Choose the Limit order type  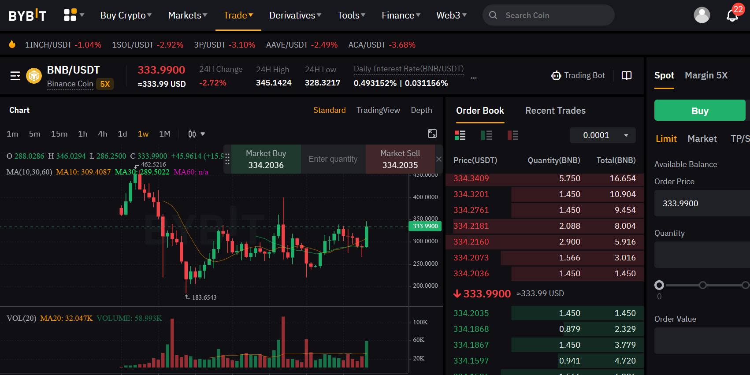(666, 139)
